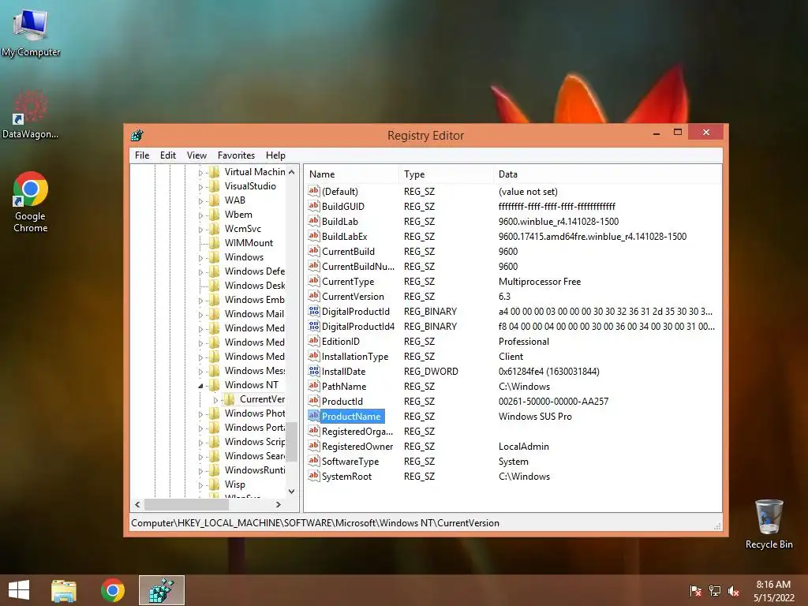
Task: Click the taskbar clock showing 8:16 AM
Action: coord(773,585)
